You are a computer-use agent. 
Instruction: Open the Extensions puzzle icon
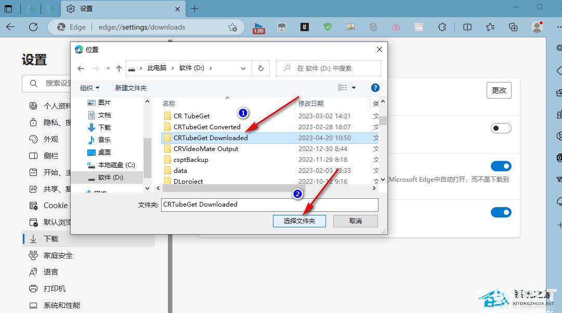(x=442, y=27)
